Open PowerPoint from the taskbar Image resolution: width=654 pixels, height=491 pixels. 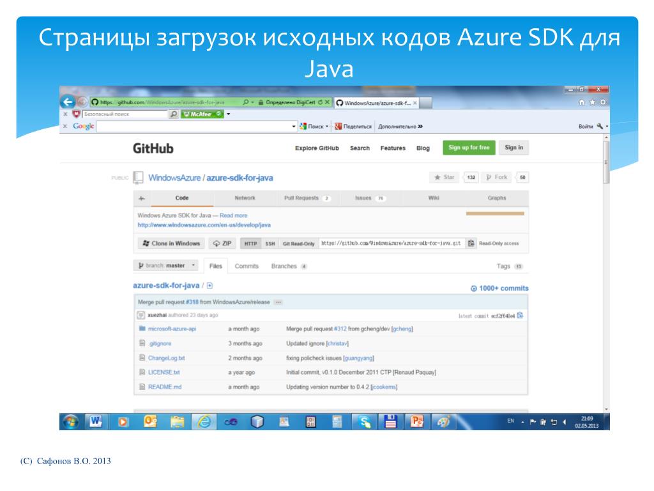click(417, 421)
